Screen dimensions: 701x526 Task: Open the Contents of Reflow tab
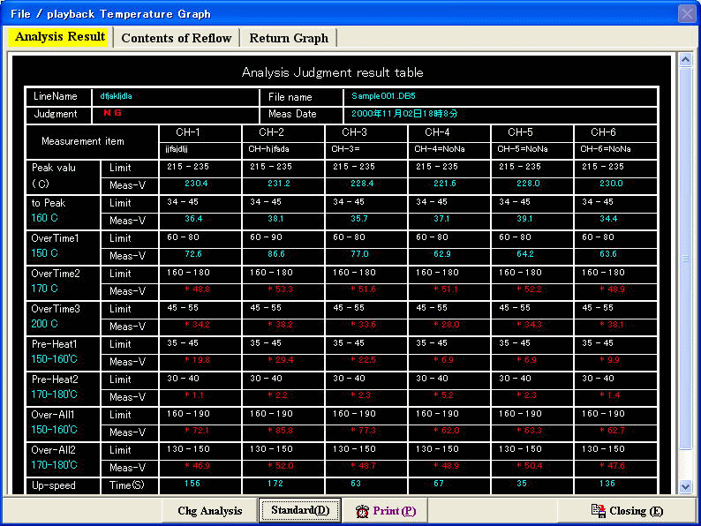(177, 38)
